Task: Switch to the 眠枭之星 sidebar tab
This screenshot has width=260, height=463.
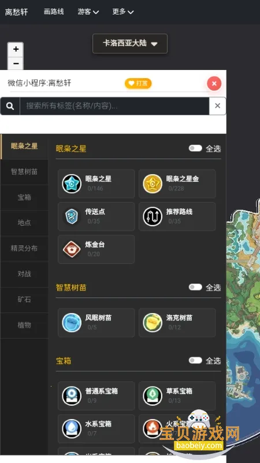Action: (x=24, y=146)
